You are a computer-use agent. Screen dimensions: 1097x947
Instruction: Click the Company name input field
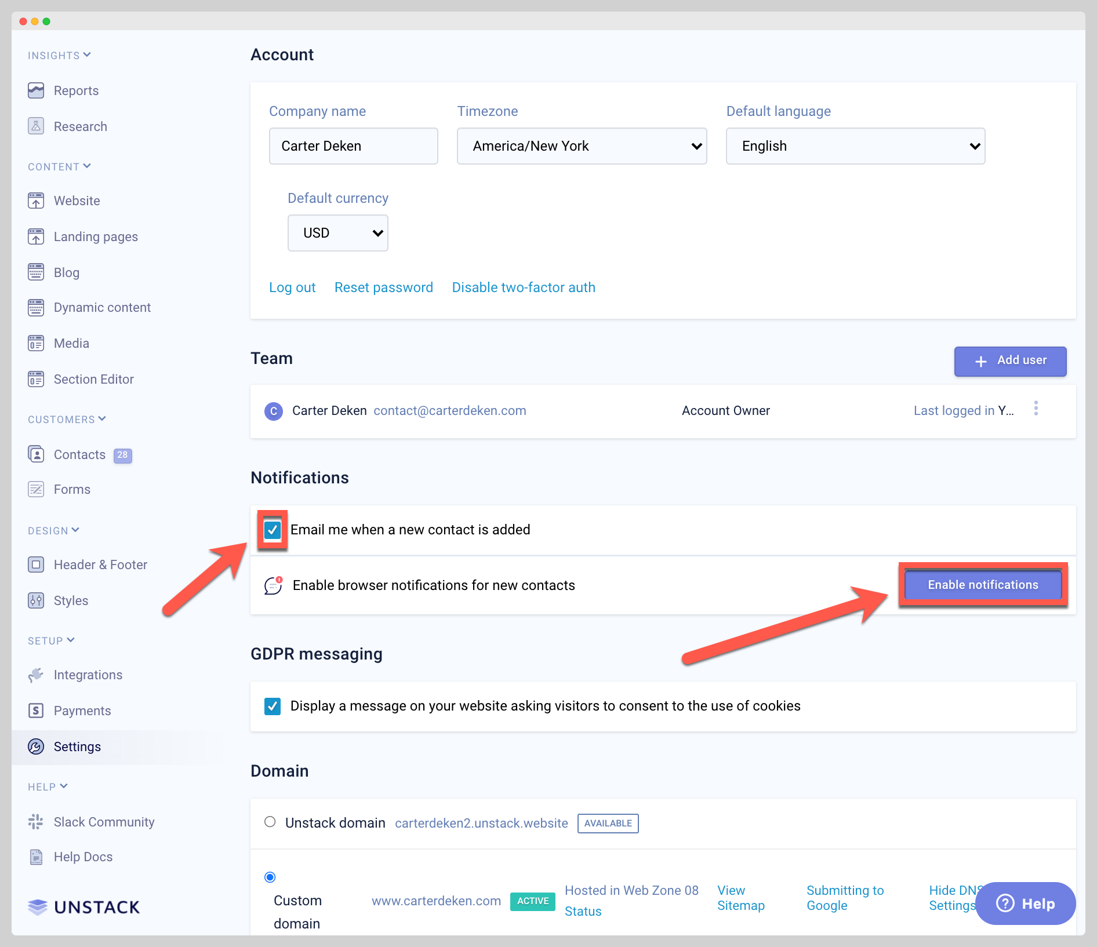(353, 146)
